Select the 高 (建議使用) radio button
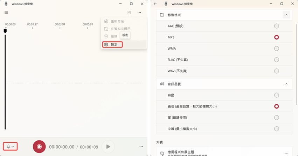The image size is (298, 156). click(277, 118)
